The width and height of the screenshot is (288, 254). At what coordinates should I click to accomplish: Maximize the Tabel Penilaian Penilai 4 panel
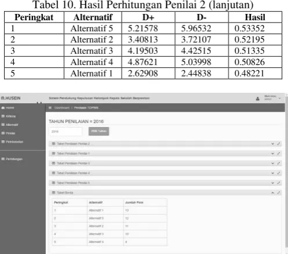coord(279,173)
